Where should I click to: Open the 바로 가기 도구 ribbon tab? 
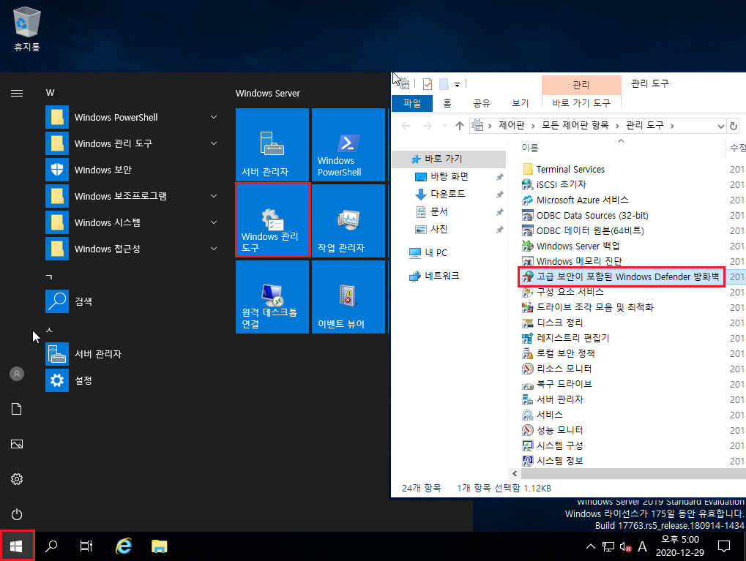pos(581,103)
